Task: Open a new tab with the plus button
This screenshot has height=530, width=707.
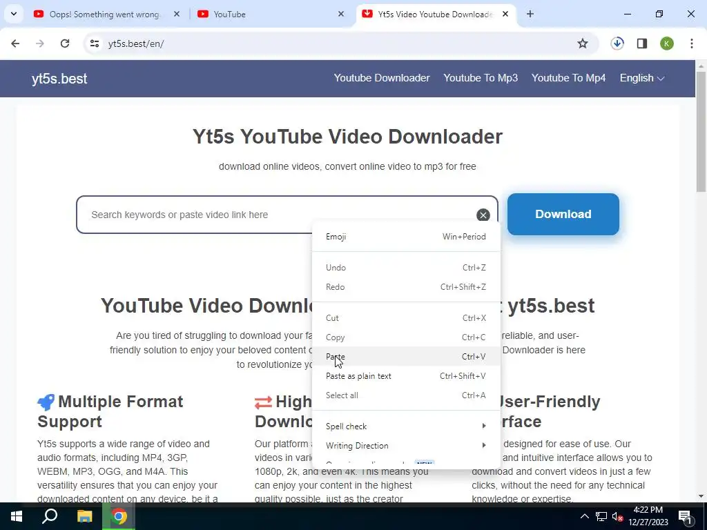Action: [x=530, y=14]
